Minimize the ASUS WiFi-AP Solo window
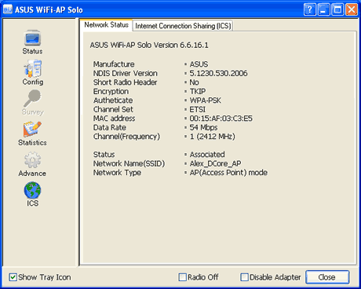This screenshot has width=361, height=289. point(324,10)
